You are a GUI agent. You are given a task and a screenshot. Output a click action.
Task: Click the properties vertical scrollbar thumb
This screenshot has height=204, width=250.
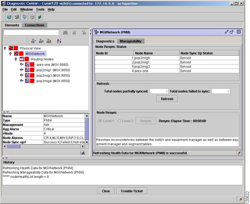[87, 129]
